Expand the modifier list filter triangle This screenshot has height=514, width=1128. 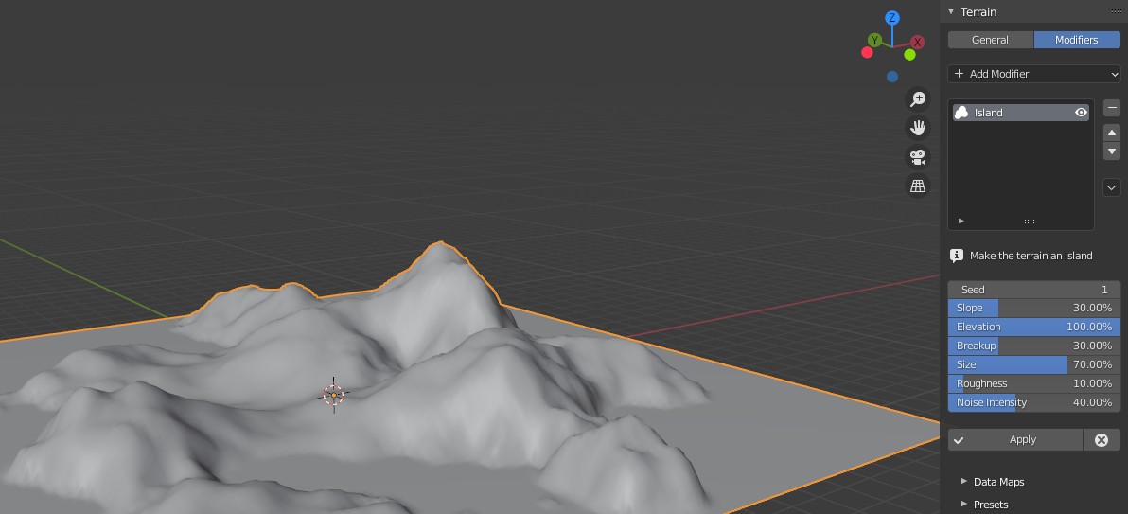coord(961,221)
